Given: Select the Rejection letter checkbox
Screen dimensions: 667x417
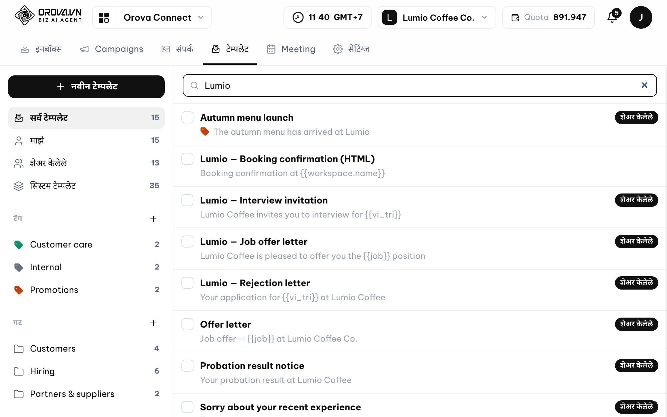Looking at the screenshot, I should point(187,283).
